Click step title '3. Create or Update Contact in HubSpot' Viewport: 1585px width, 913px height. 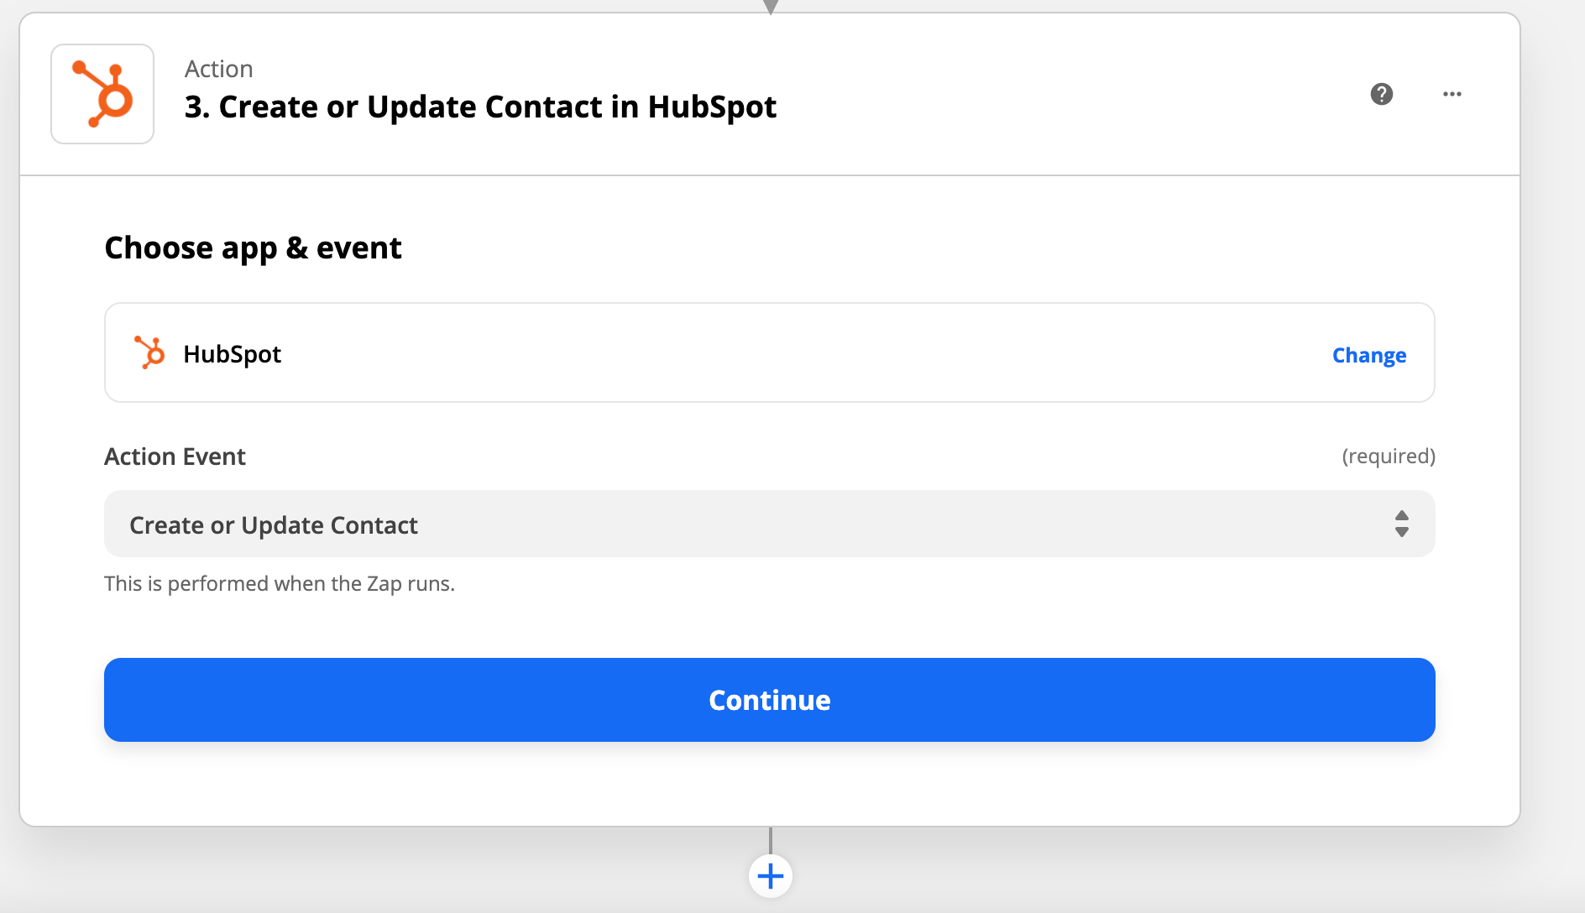(480, 107)
